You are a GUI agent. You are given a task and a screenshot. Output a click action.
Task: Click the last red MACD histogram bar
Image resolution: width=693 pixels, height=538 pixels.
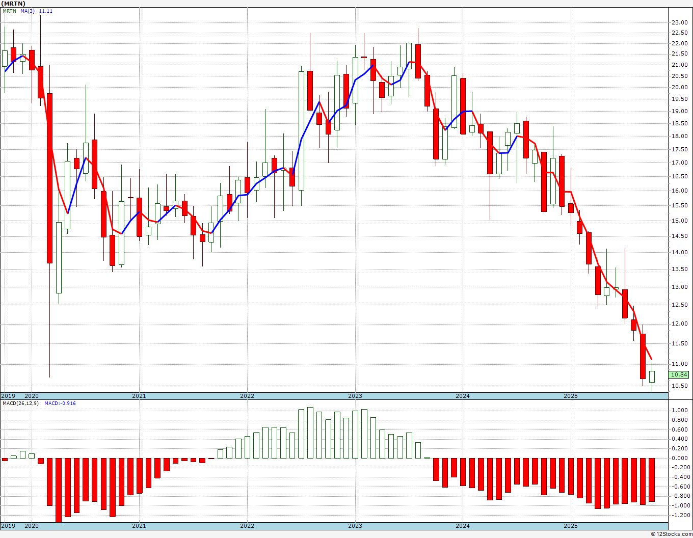pos(652,479)
